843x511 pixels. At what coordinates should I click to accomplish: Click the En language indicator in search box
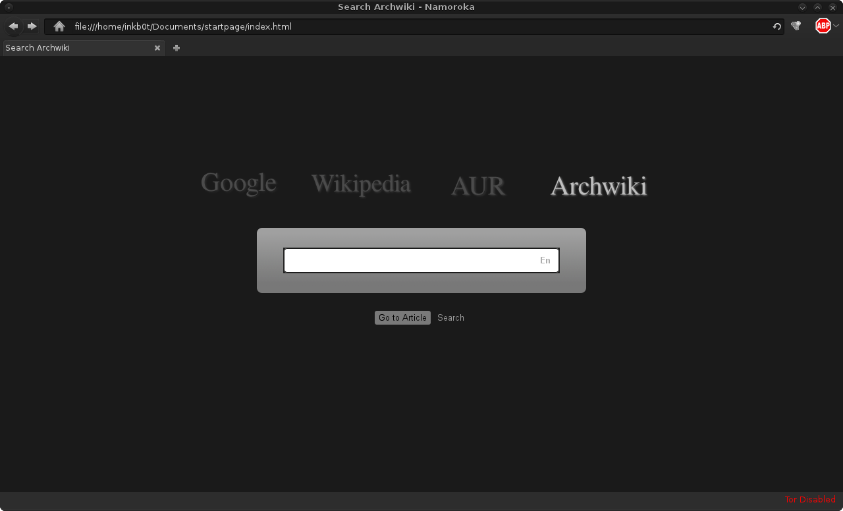tap(545, 260)
